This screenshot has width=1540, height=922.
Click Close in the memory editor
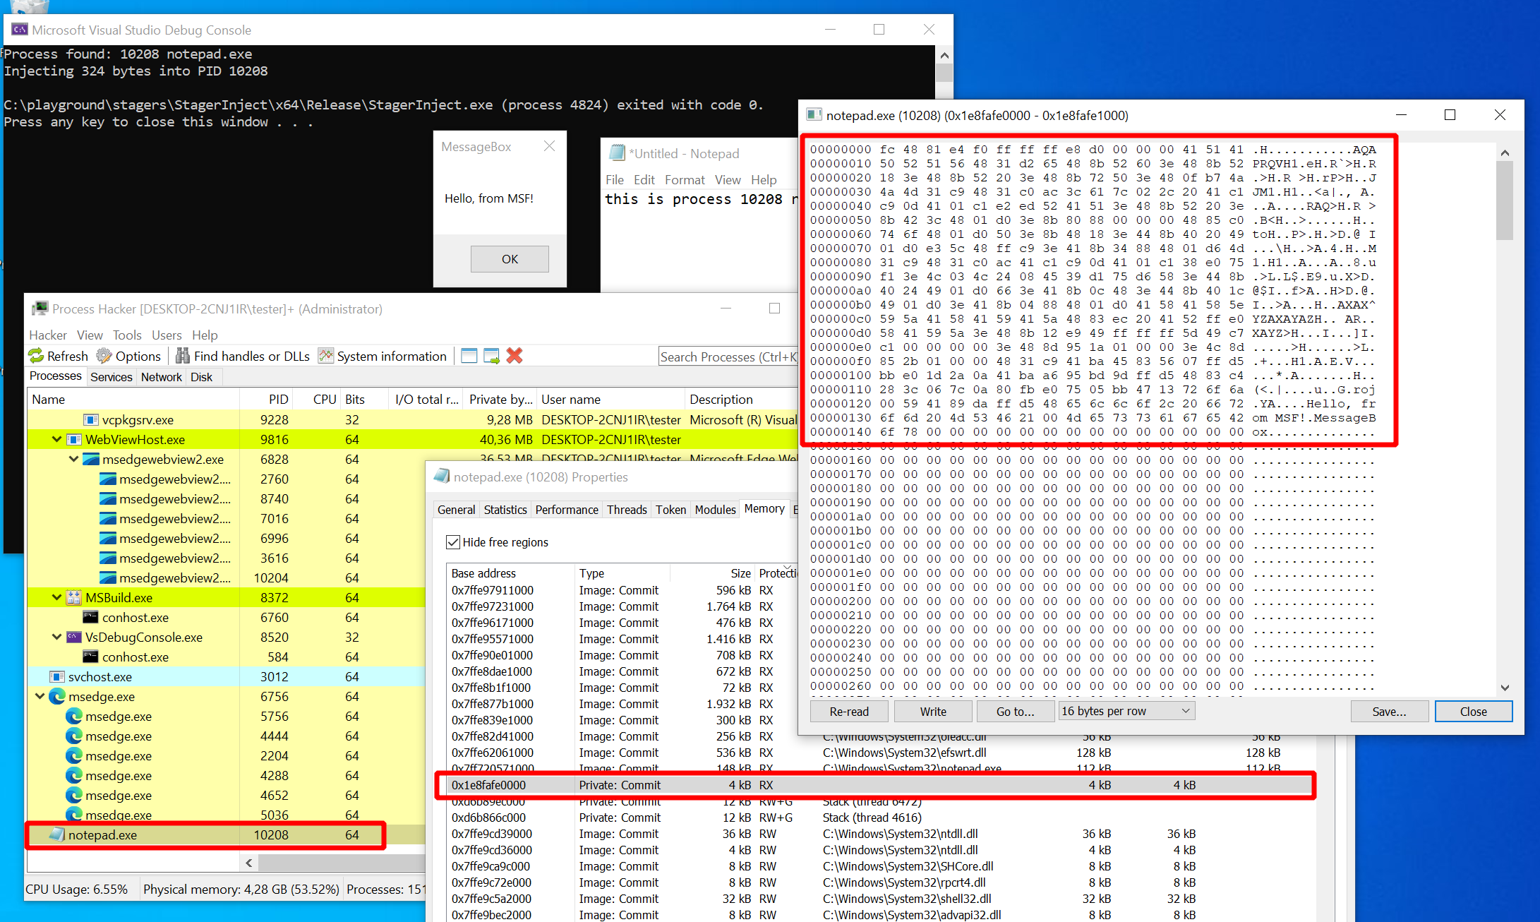tap(1474, 711)
